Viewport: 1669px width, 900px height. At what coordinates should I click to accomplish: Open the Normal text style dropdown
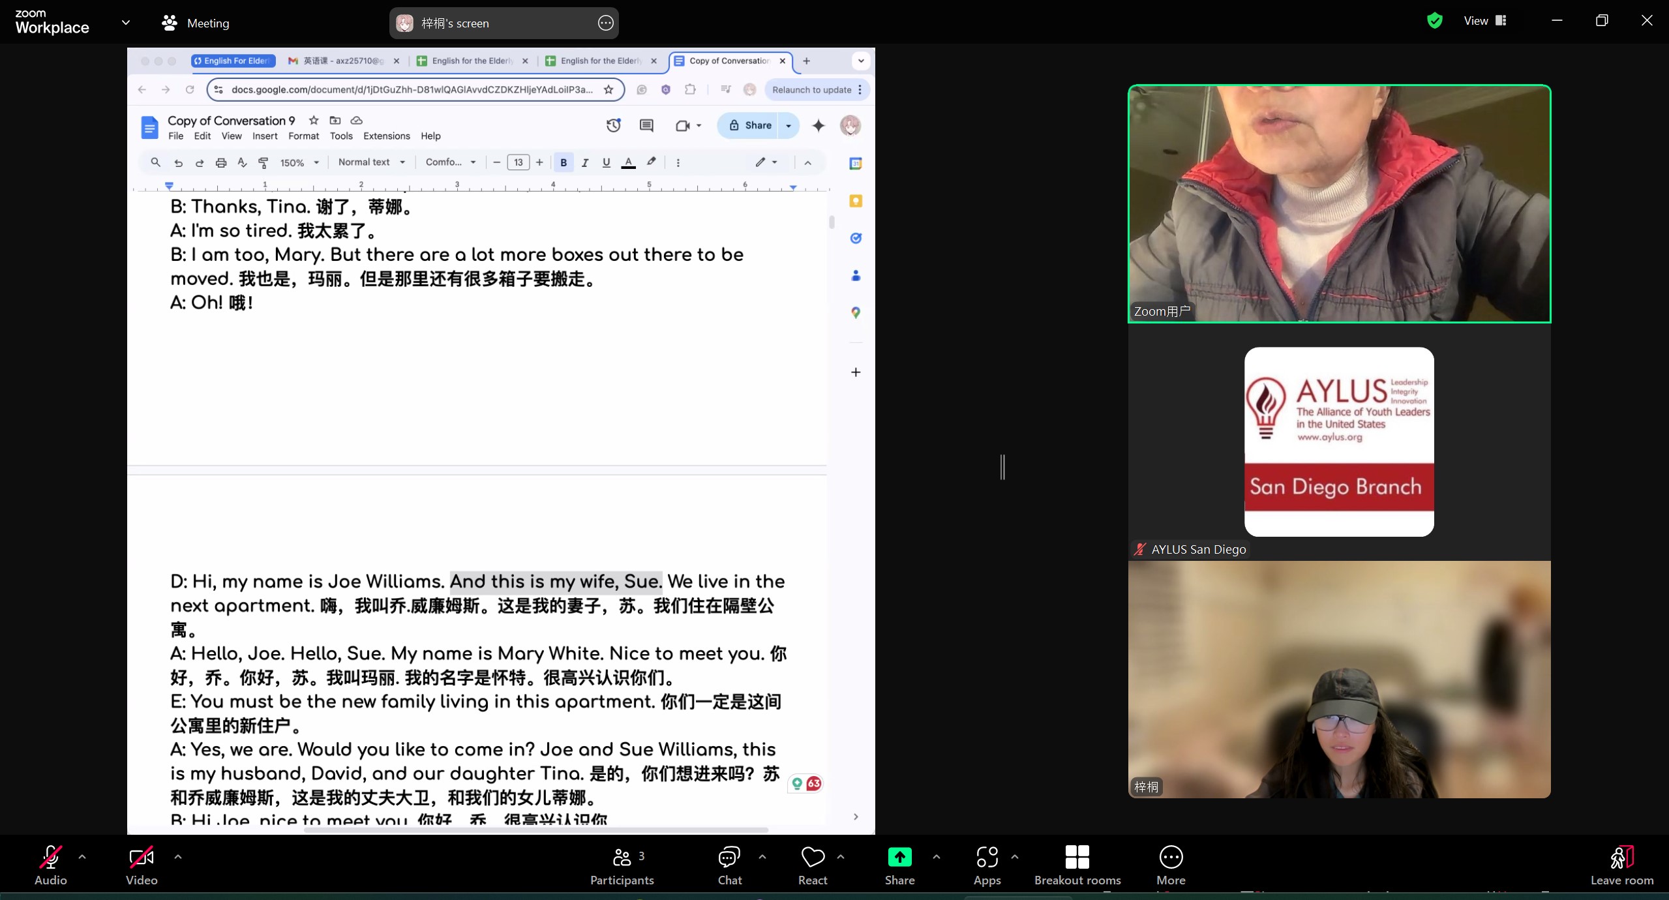point(372,162)
